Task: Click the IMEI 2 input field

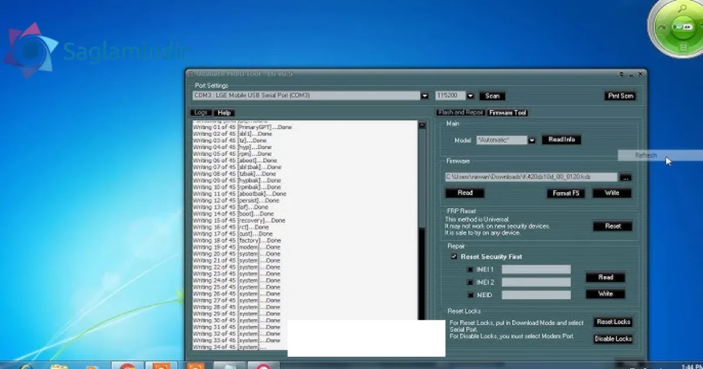Action: [x=536, y=282]
